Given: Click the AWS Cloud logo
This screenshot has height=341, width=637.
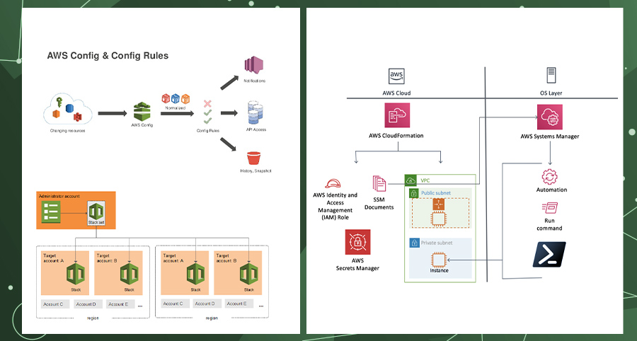Looking at the screenshot, I should pyautogui.click(x=396, y=76).
